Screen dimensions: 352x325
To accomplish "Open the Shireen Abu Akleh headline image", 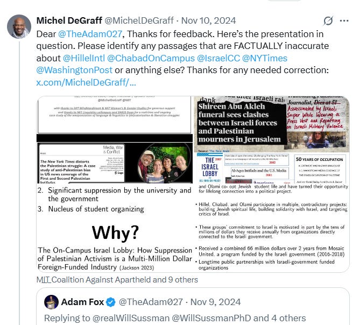I will (x=272, y=140).
